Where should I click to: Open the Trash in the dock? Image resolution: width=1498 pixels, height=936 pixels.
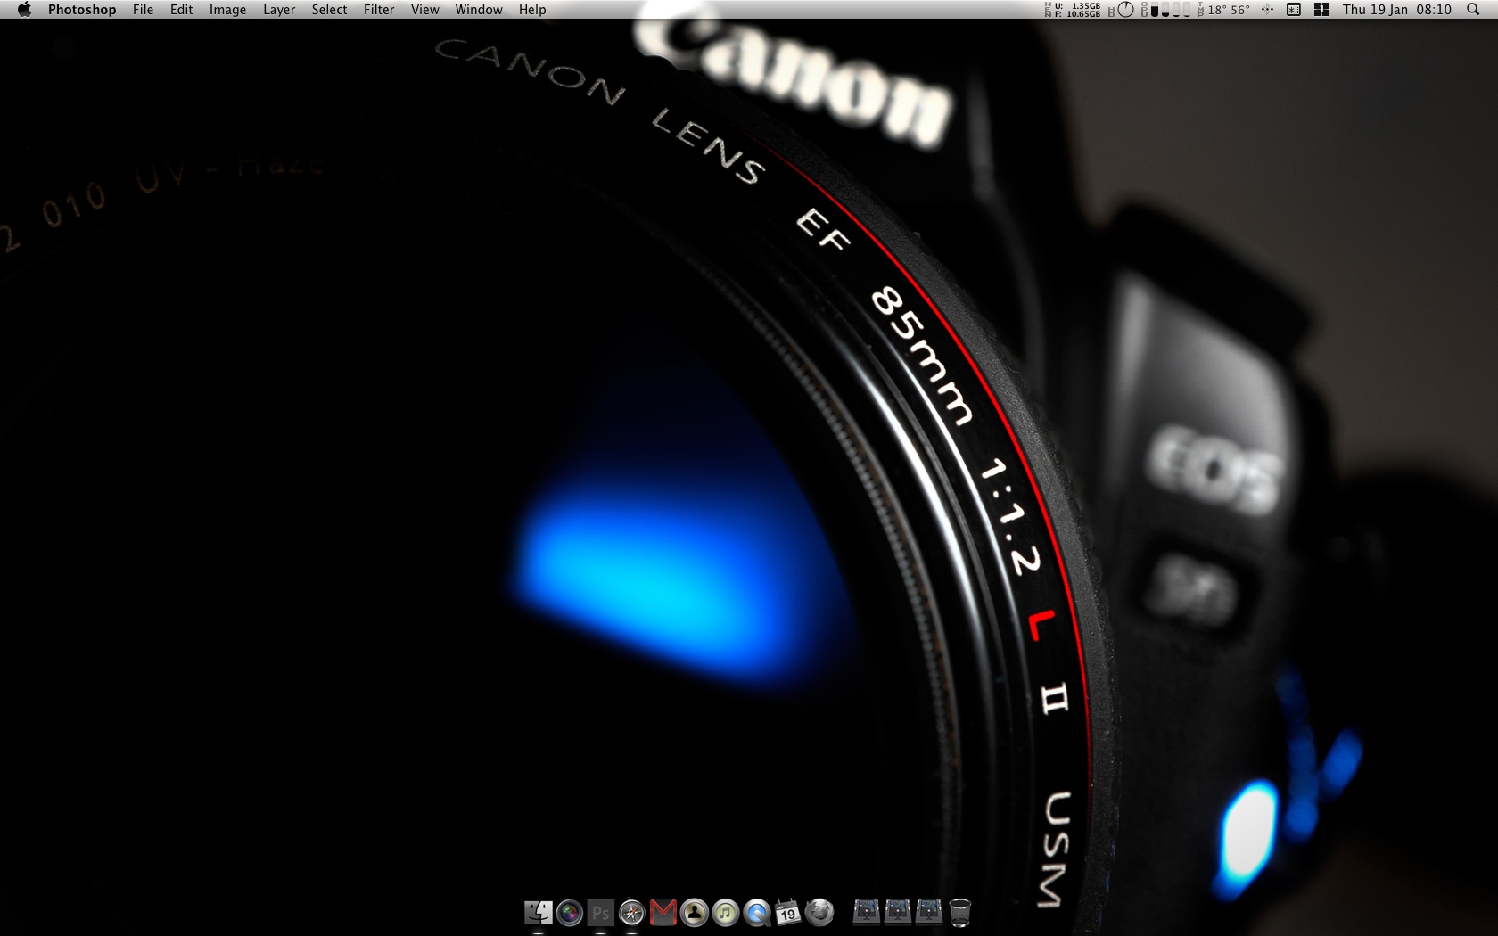tap(960, 912)
